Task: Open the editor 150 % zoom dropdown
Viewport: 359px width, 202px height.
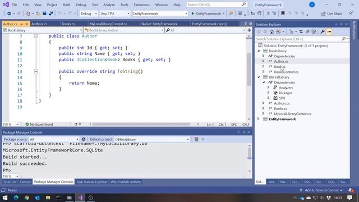Action: (x=10, y=124)
